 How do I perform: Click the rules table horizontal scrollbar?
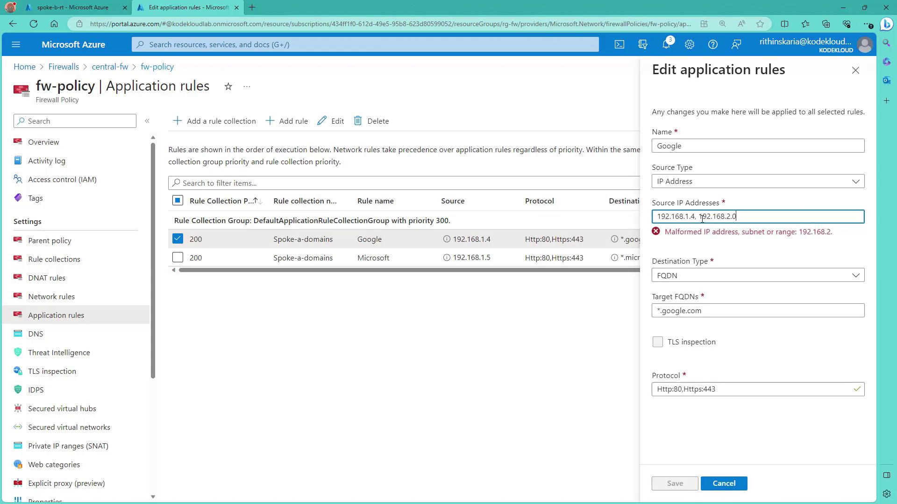point(406,270)
